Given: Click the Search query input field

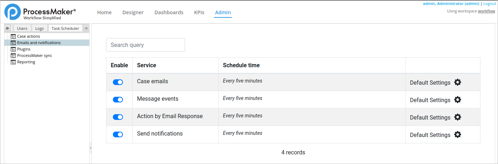Looking at the screenshot, I should pyautogui.click(x=145, y=45).
